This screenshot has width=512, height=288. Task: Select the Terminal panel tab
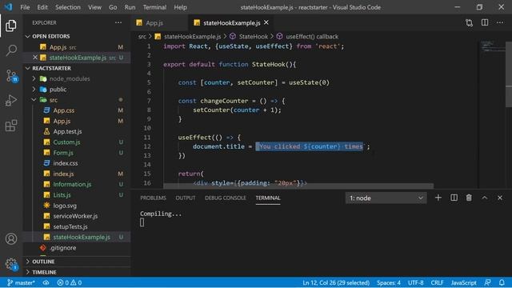[268, 198]
